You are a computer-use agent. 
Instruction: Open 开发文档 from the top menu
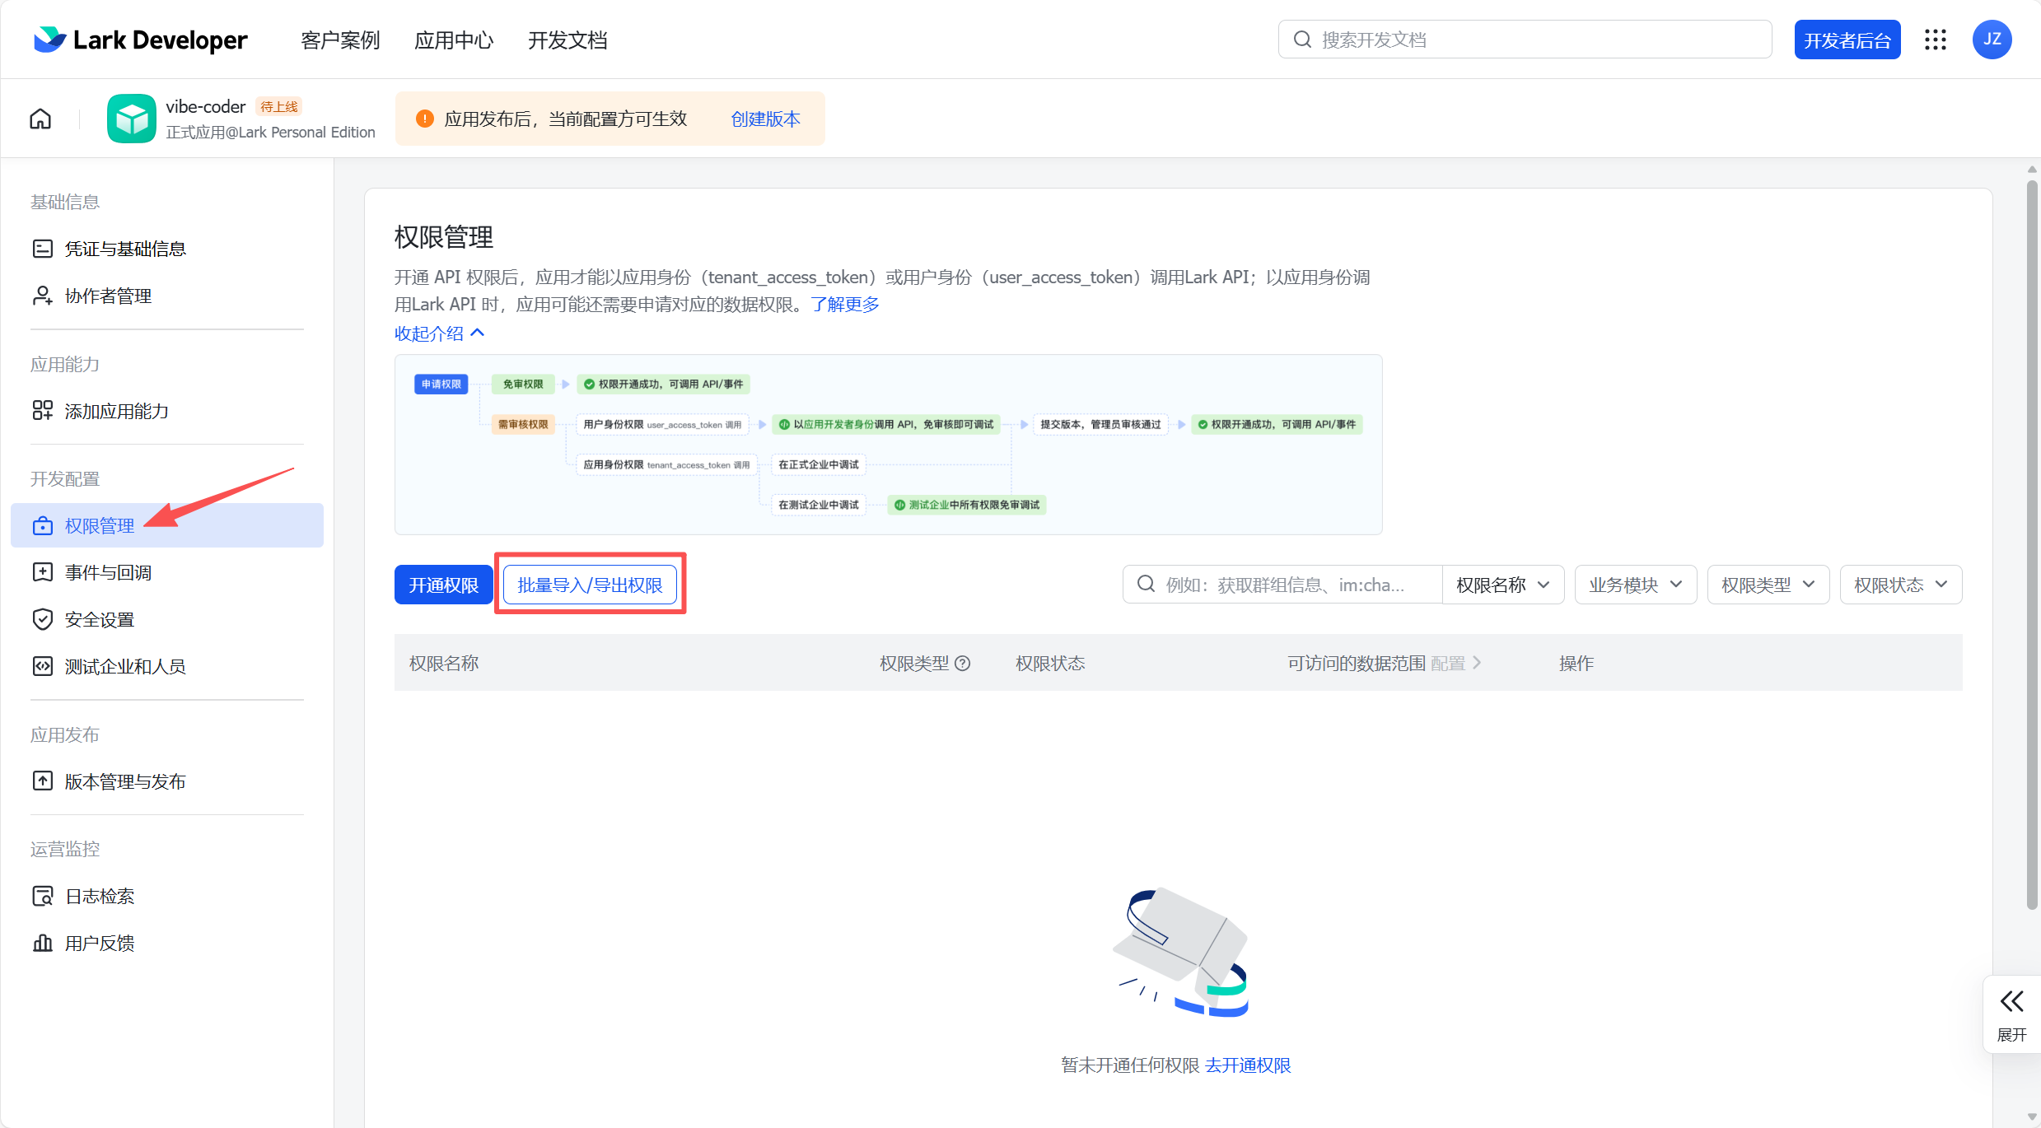pos(567,40)
